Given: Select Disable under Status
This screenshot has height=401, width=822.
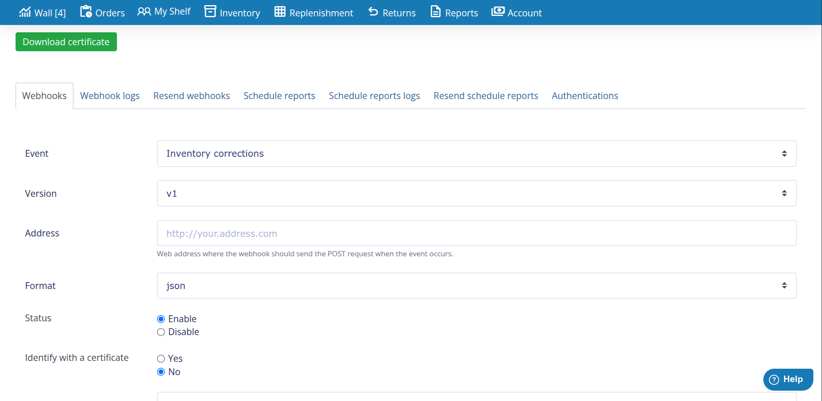Looking at the screenshot, I should (x=161, y=332).
